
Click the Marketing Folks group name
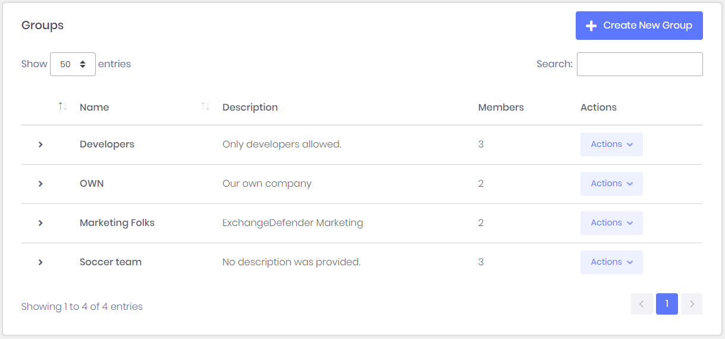point(117,223)
